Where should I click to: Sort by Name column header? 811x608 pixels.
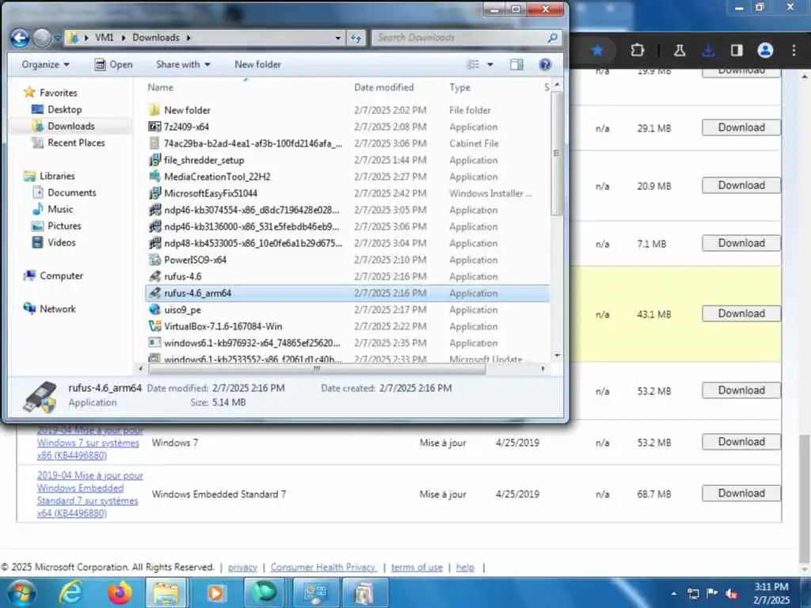pyautogui.click(x=160, y=87)
